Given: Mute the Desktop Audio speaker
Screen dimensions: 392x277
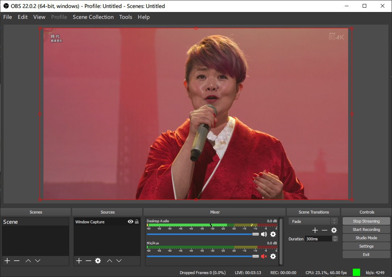Looking at the screenshot, I should pos(264,234).
